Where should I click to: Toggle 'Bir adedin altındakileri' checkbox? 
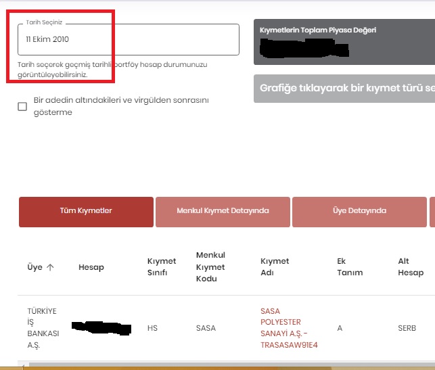[22, 106]
